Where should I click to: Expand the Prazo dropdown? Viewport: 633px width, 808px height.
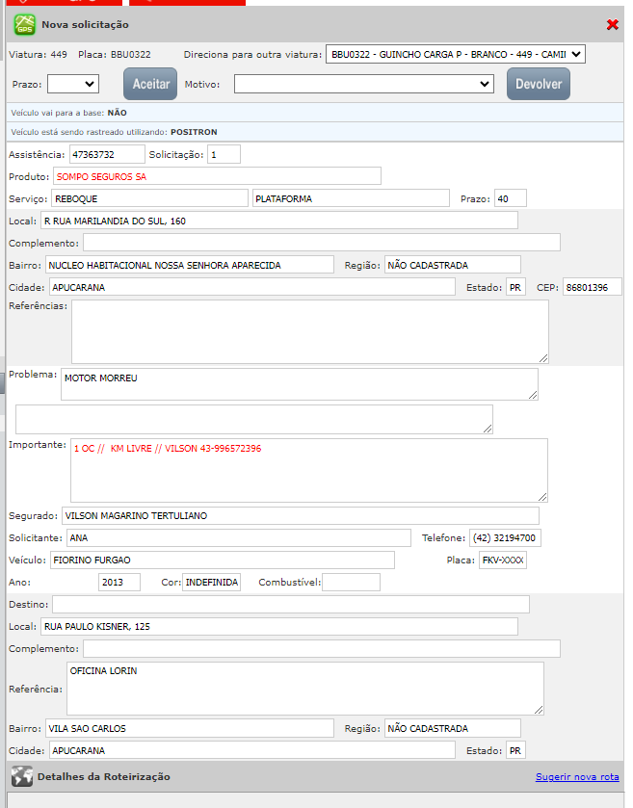click(73, 84)
